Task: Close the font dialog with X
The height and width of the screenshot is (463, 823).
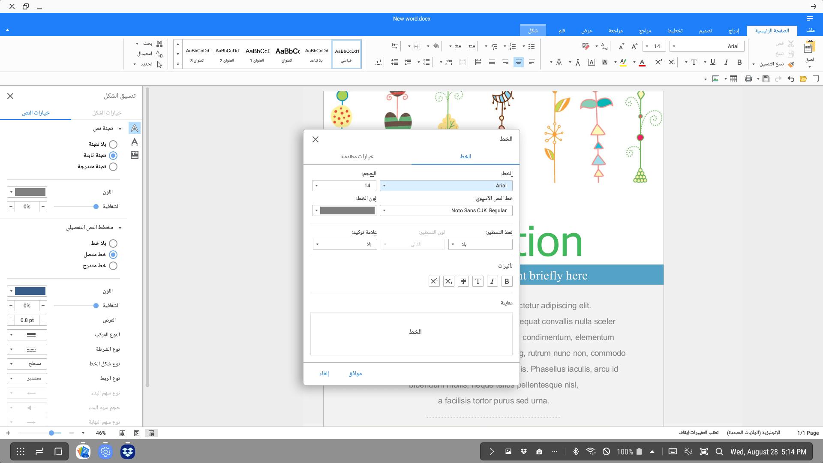Action: click(x=315, y=139)
